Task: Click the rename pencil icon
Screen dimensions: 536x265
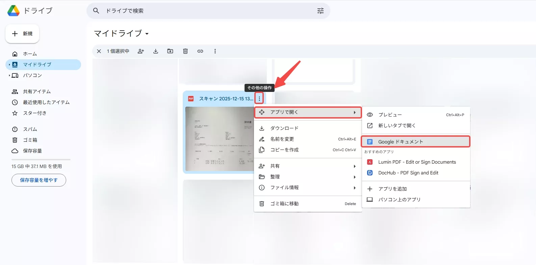Action: (x=262, y=139)
